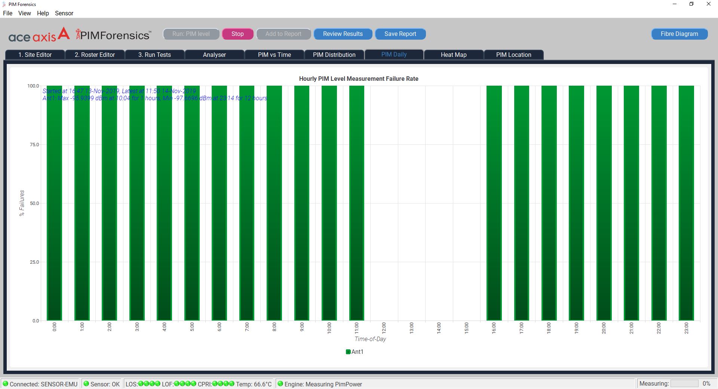Click the Ace Axis logo
718x389 pixels.
[x=39, y=35]
